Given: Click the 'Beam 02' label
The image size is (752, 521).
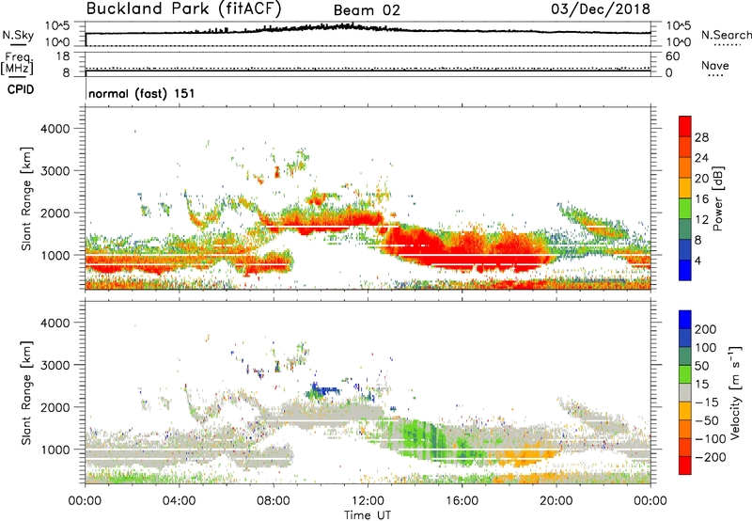Looking at the screenshot, I should coord(367,10).
